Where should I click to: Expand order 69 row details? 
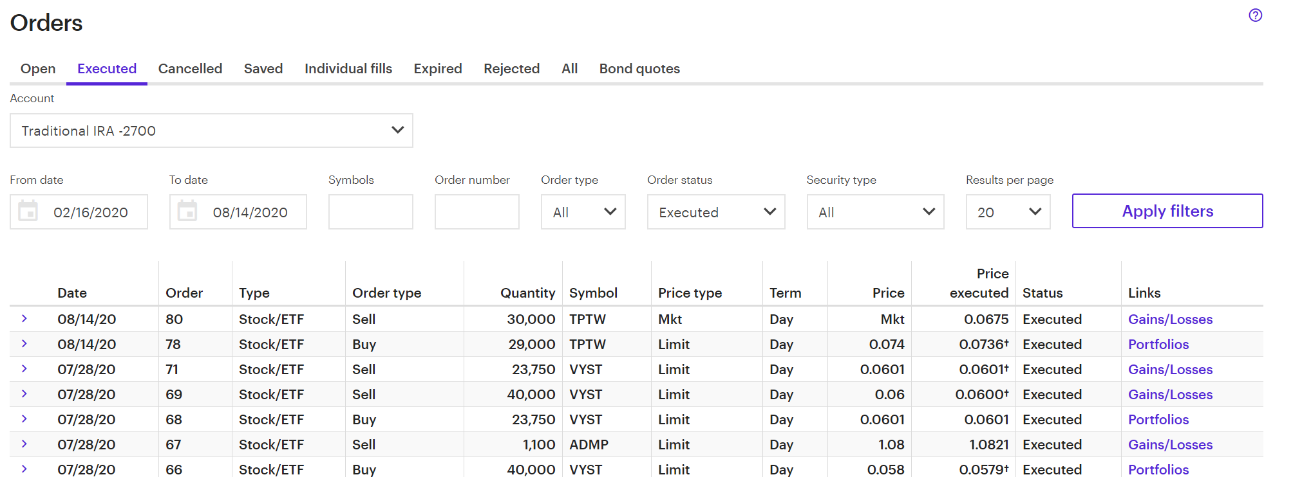[x=24, y=394]
